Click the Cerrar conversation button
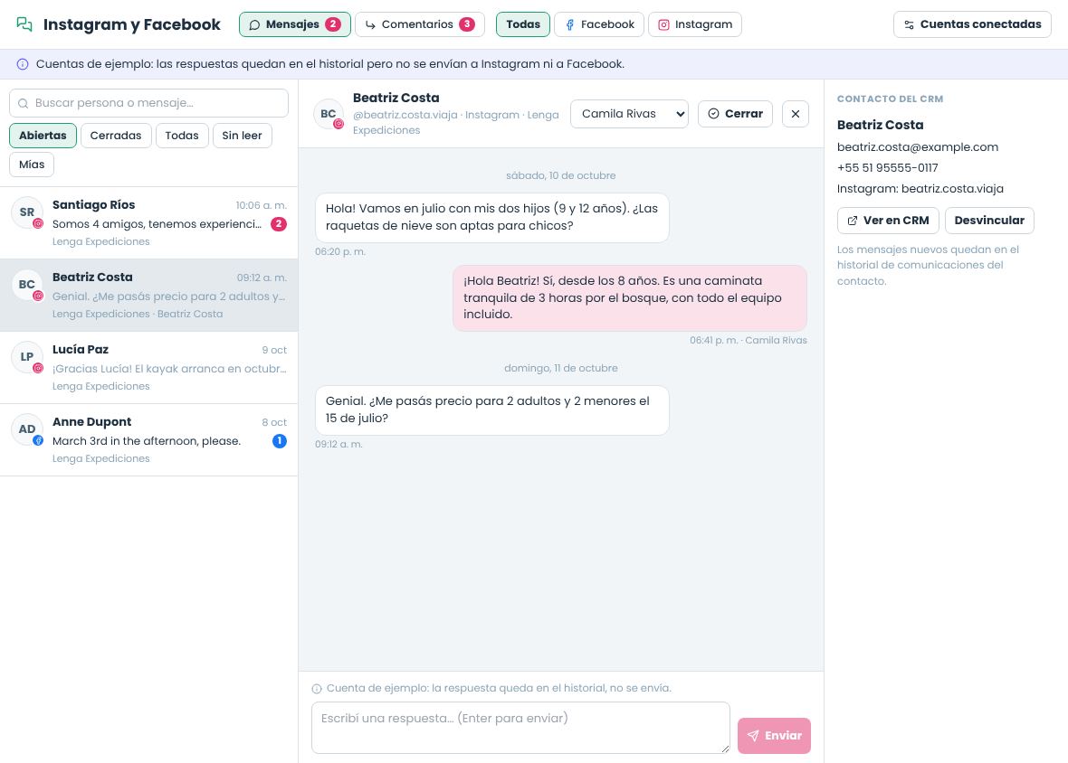This screenshot has width=1068, height=763. coord(735,114)
